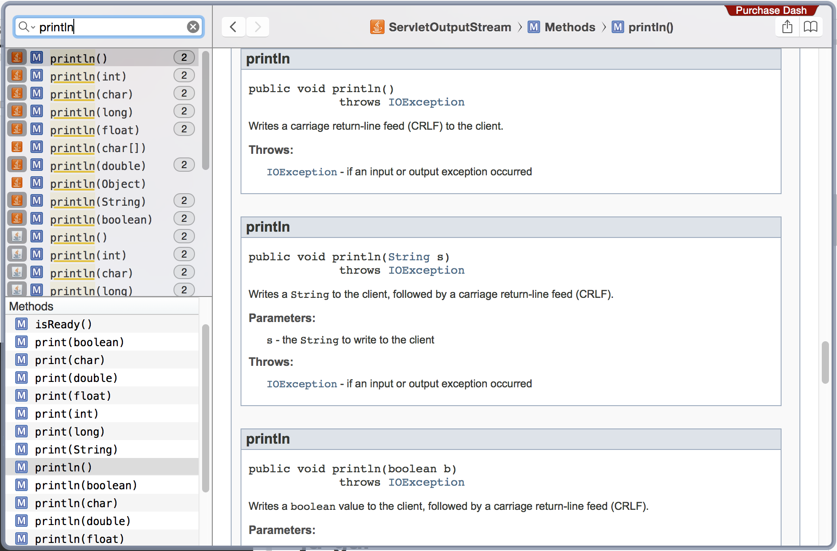The height and width of the screenshot is (551, 837).
Task: Open the share menu icon
Action: [787, 27]
